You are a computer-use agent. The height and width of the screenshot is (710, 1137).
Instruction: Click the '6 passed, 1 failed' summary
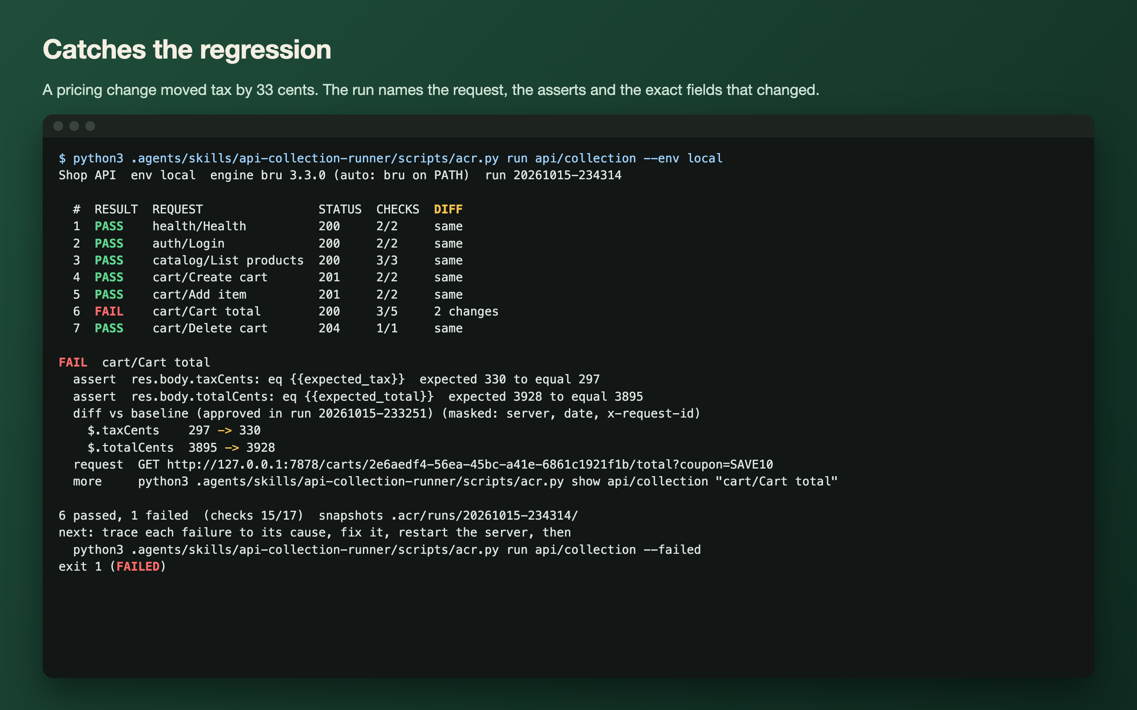123,516
